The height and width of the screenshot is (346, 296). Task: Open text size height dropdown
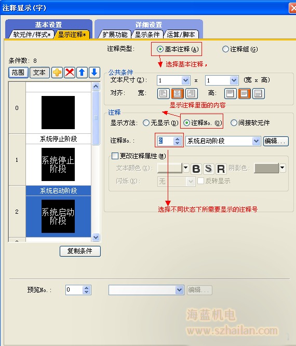pyautogui.click(x=234, y=80)
